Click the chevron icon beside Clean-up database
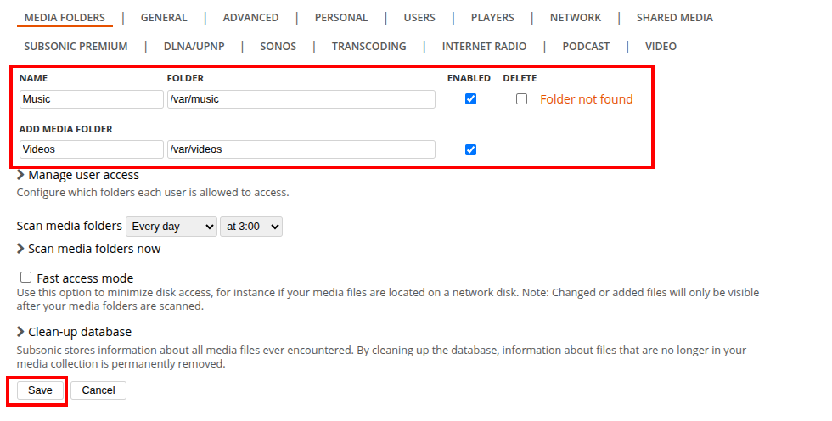 pyautogui.click(x=20, y=332)
